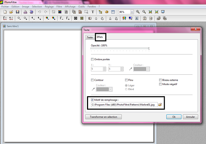Toggle the Contour checkbox
This screenshot has width=206, height=144.
92,80
